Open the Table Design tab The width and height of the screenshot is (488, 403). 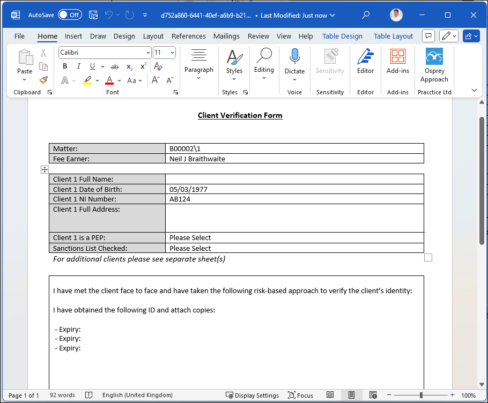342,36
